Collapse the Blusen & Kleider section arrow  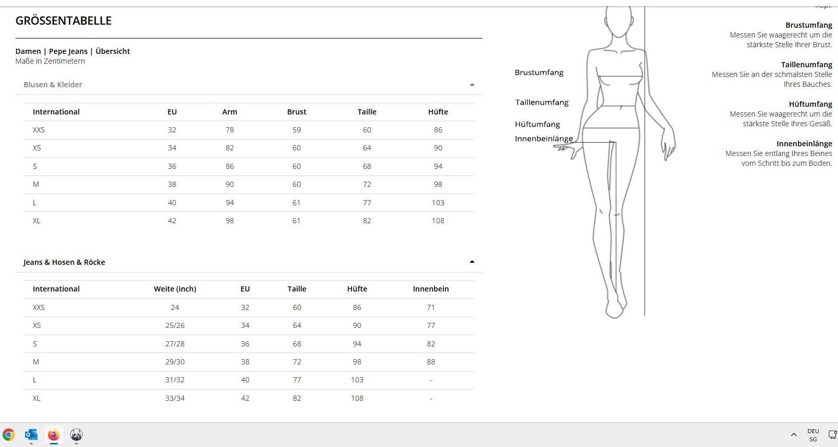pyautogui.click(x=472, y=85)
